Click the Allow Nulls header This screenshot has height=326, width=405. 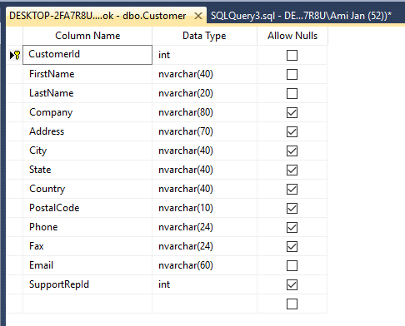coord(292,36)
